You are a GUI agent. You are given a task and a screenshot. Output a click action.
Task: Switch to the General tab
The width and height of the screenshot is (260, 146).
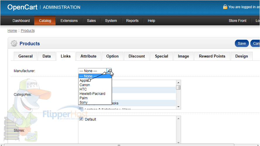click(x=25, y=56)
